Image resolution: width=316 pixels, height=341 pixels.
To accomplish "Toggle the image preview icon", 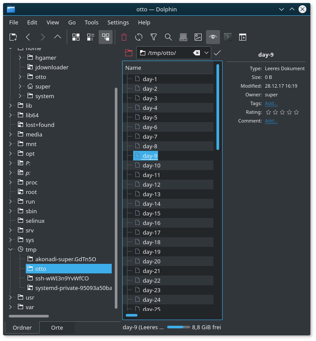I will coord(198,37).
